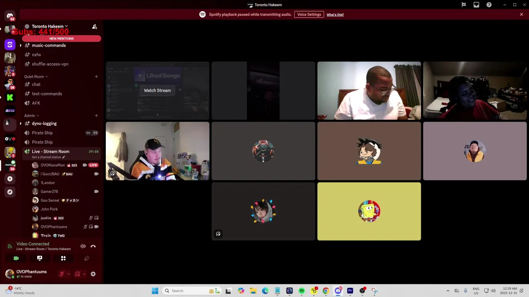This screenshot has height=297, width=529.
Task: Dismiss the Spotify paused banner
Action: [x=521, y=14]
